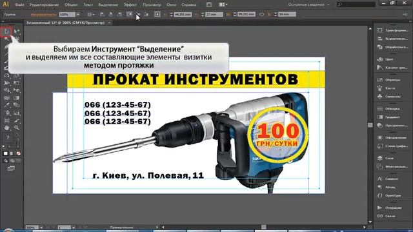Viewport: 413px width, 232px height.
Task: Select the Scale tool
Action: click(x=17, y=76)
